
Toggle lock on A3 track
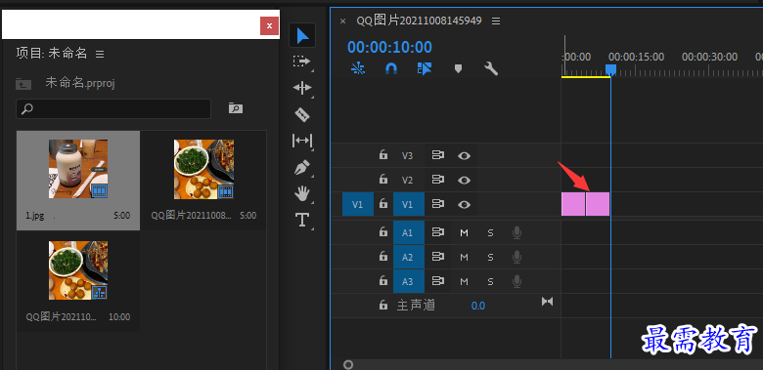(383, 280)
